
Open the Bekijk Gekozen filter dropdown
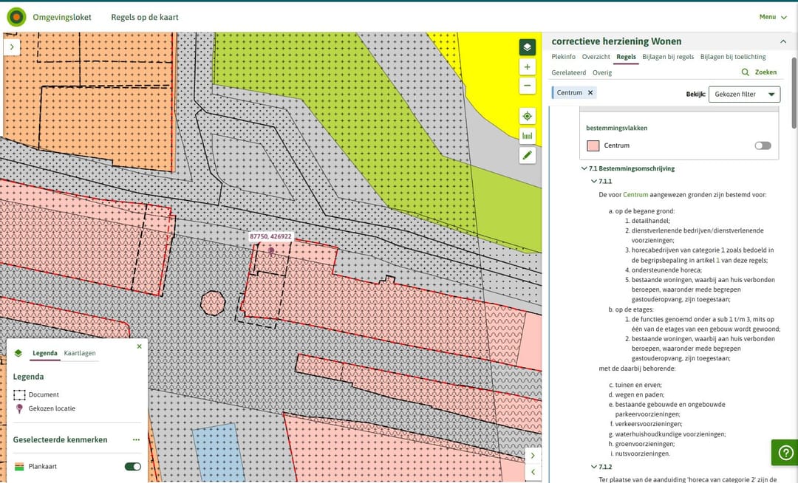click(744, 95)
